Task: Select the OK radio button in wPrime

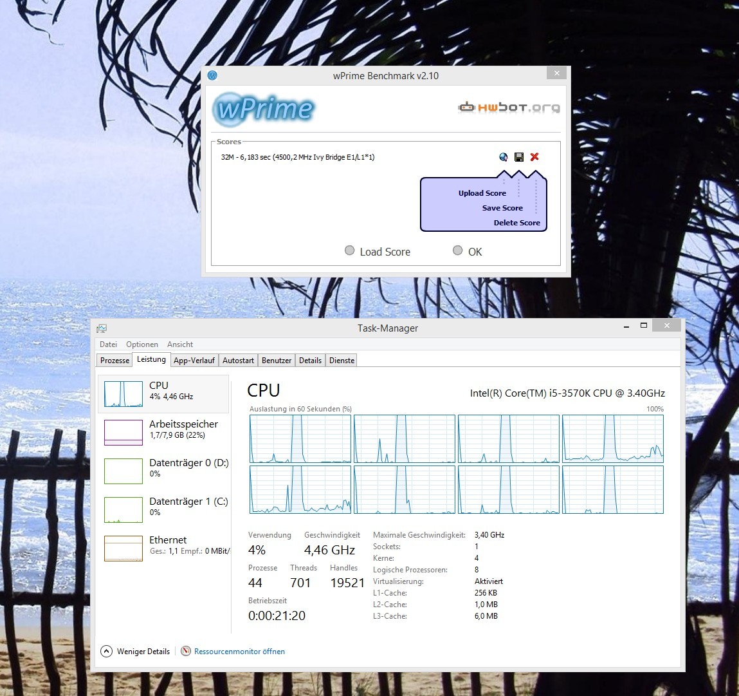Action: click(x=457, y=250)
